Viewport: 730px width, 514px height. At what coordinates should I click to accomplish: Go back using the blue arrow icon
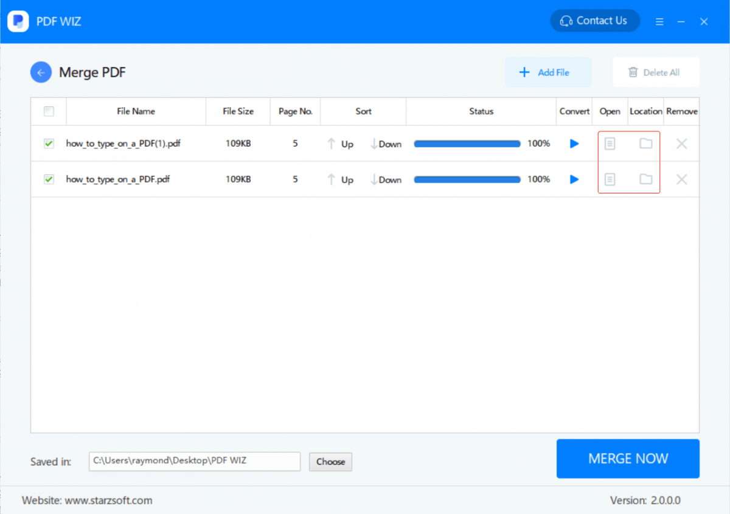click(x=40, y=72)
